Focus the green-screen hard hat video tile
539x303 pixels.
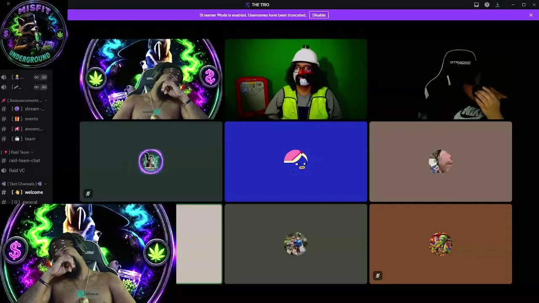point(296,79)
